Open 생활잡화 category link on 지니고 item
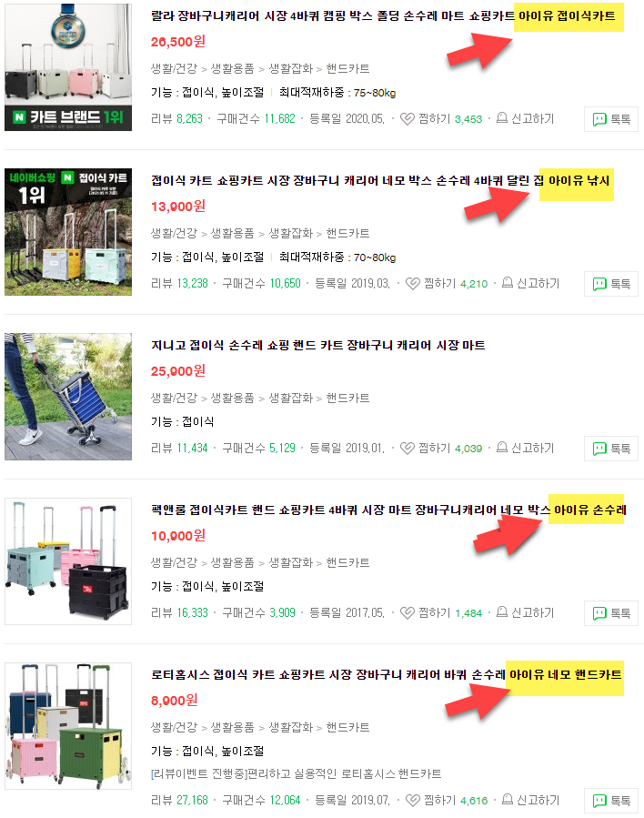 (290, 398)
